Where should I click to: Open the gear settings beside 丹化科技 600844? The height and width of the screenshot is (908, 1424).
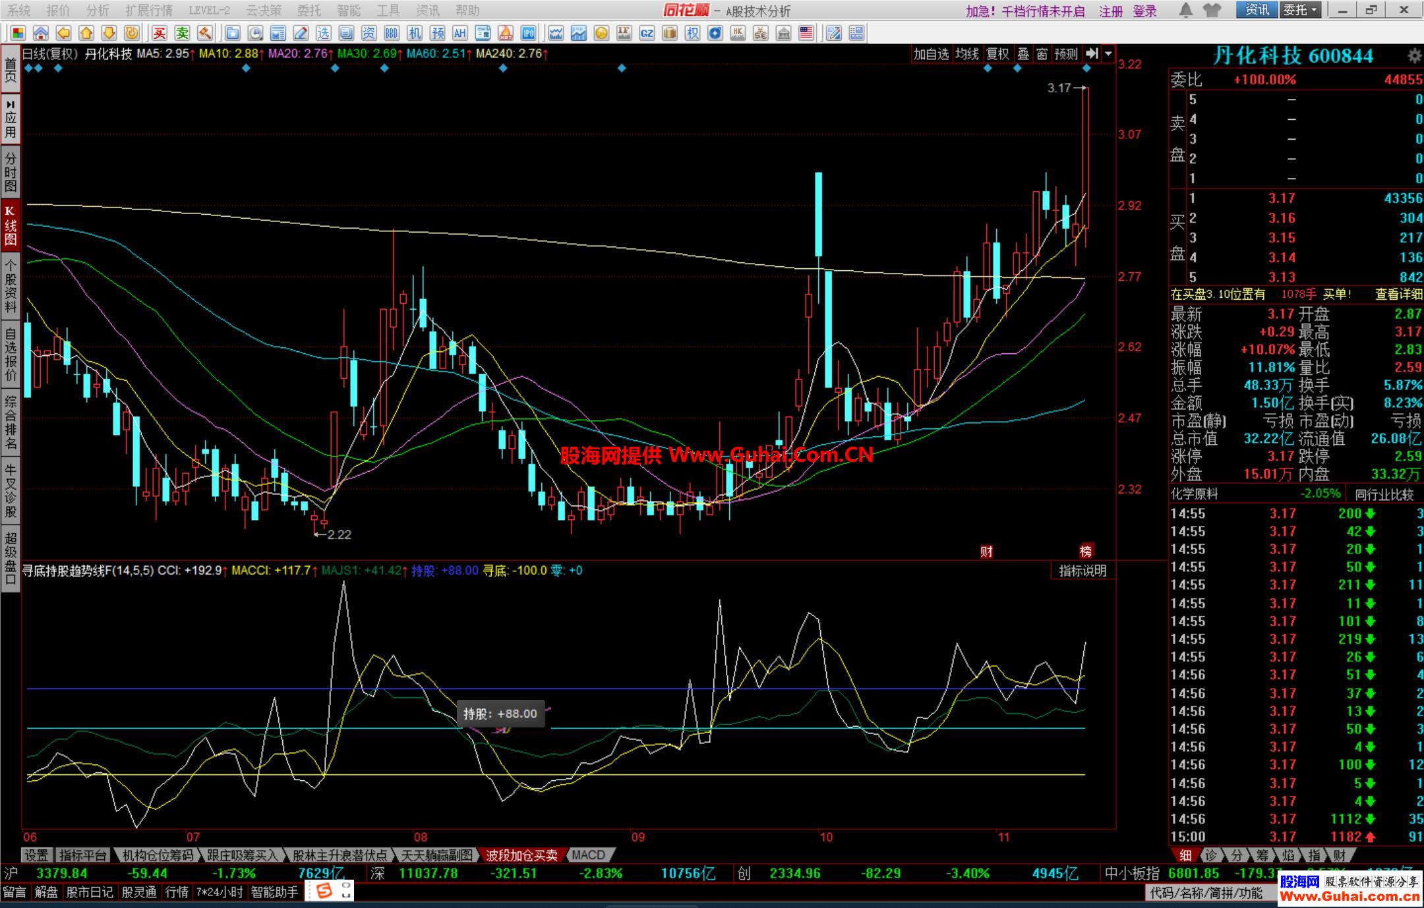coord(1413,56)
